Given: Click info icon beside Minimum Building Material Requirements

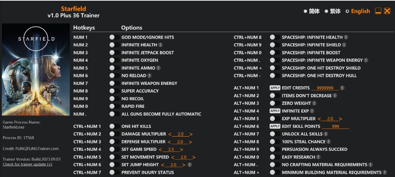Looking at the screenshot, I should coord(384,173).
